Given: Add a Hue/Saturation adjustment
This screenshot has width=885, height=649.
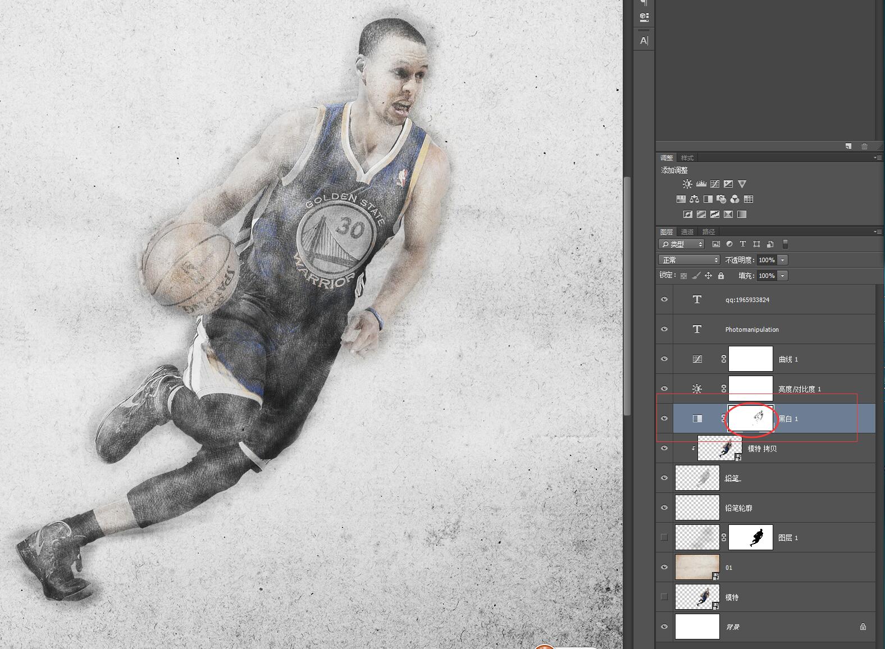Looking at the screenshot, I should (x=681, y=199).
